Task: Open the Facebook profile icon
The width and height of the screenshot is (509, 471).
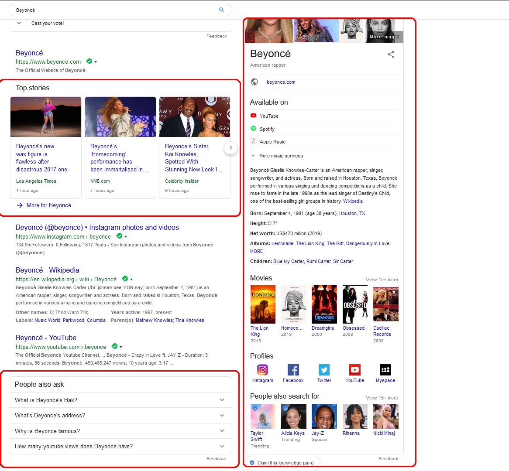Action: click(x=293, y=370)
